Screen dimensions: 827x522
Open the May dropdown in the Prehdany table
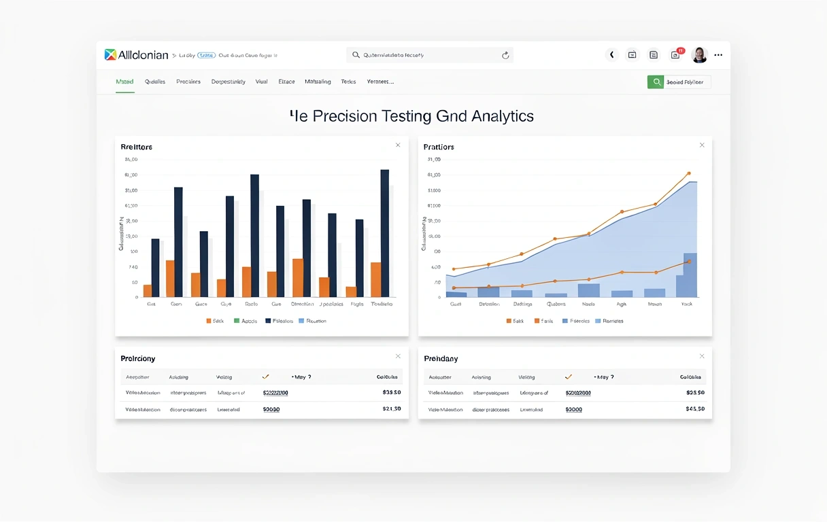pyautogui.click(x=604, y=377)
